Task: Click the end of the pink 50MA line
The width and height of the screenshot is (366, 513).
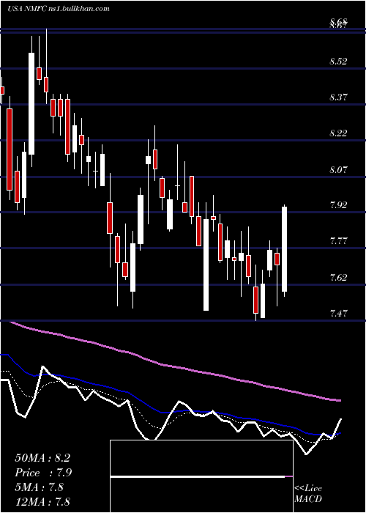Action: [x=340, y=400]
